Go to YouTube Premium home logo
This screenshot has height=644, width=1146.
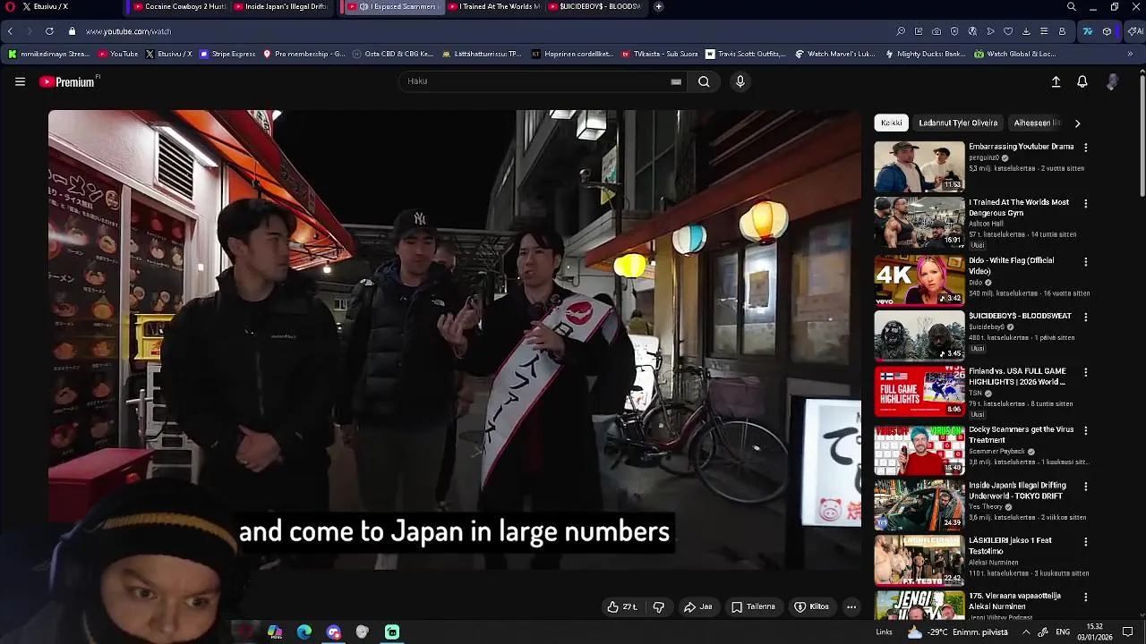tap(69, 81)
